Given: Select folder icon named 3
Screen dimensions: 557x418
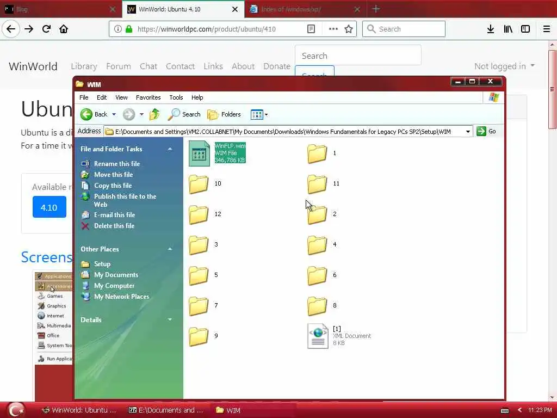Looking at the screenshot, I should click(198, 245).
